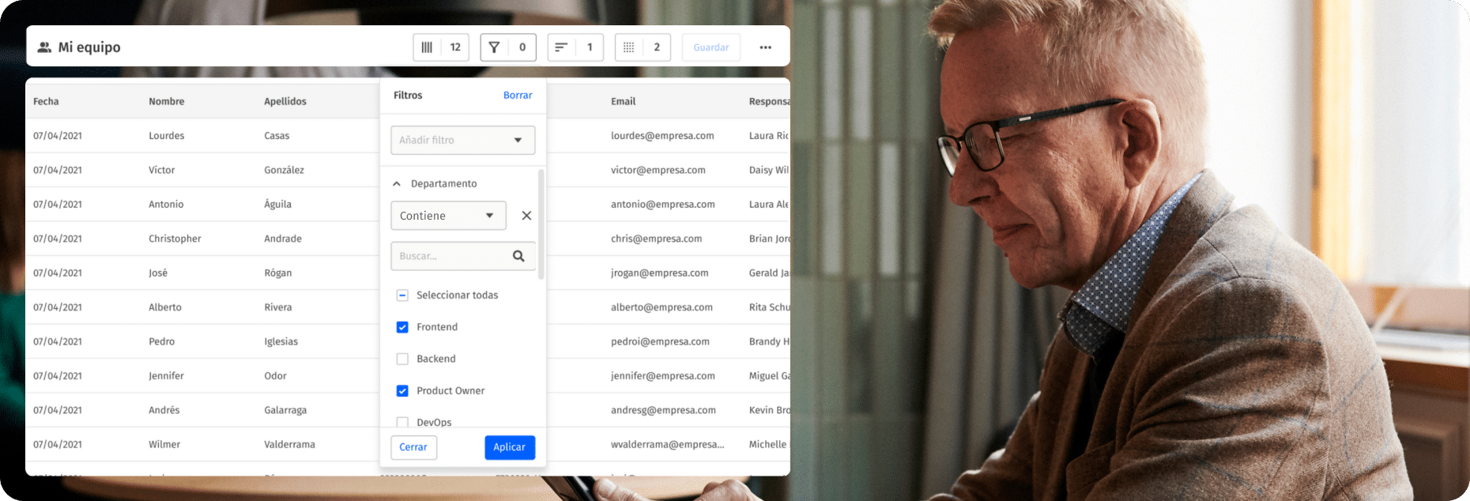Click the Email column header
The width and height of the screenshot is (1470, 501).
tap(623, 101)
